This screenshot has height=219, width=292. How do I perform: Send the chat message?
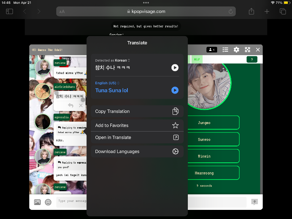pyautogui.click(x=255, y=202)
